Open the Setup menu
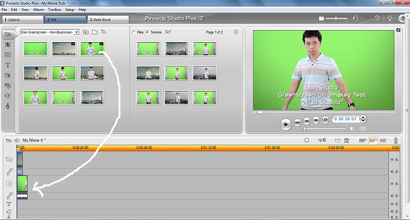Image resolution: width=410 pixels, height=220 pixels. [x=70, y=10]
